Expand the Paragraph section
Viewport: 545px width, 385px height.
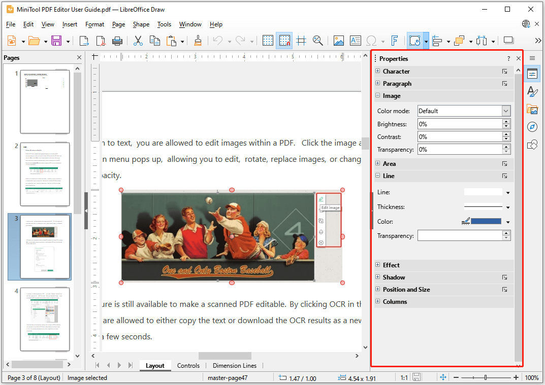click(x=378, y=83)
